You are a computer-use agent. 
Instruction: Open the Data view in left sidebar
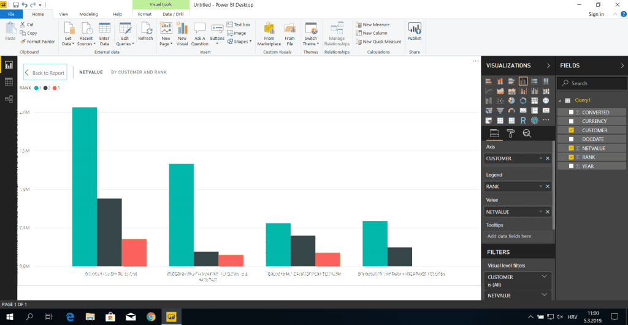coord(9,81)
